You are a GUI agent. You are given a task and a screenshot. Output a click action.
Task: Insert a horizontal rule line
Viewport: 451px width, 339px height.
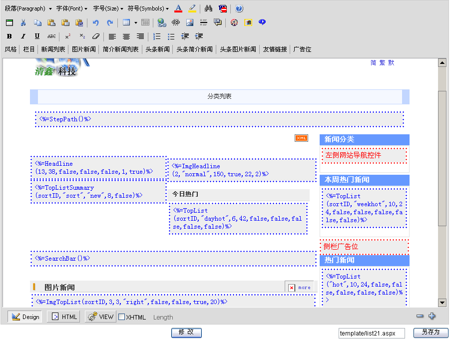point(204,22)
